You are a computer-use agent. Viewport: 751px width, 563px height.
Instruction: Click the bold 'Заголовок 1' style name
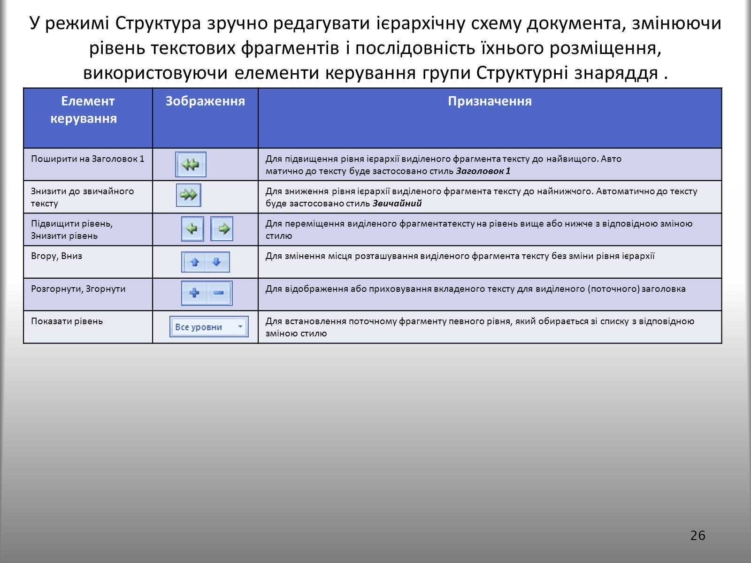483,171
